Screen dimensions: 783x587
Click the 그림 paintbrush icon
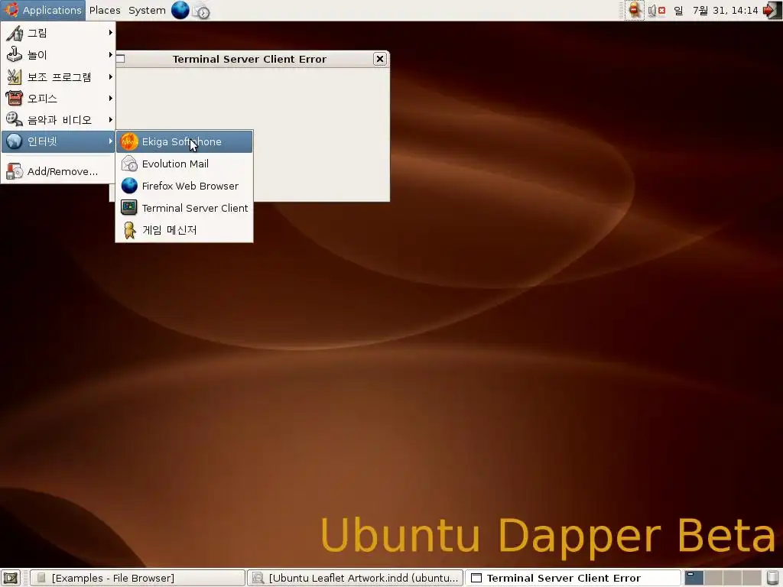click(14, 33)
